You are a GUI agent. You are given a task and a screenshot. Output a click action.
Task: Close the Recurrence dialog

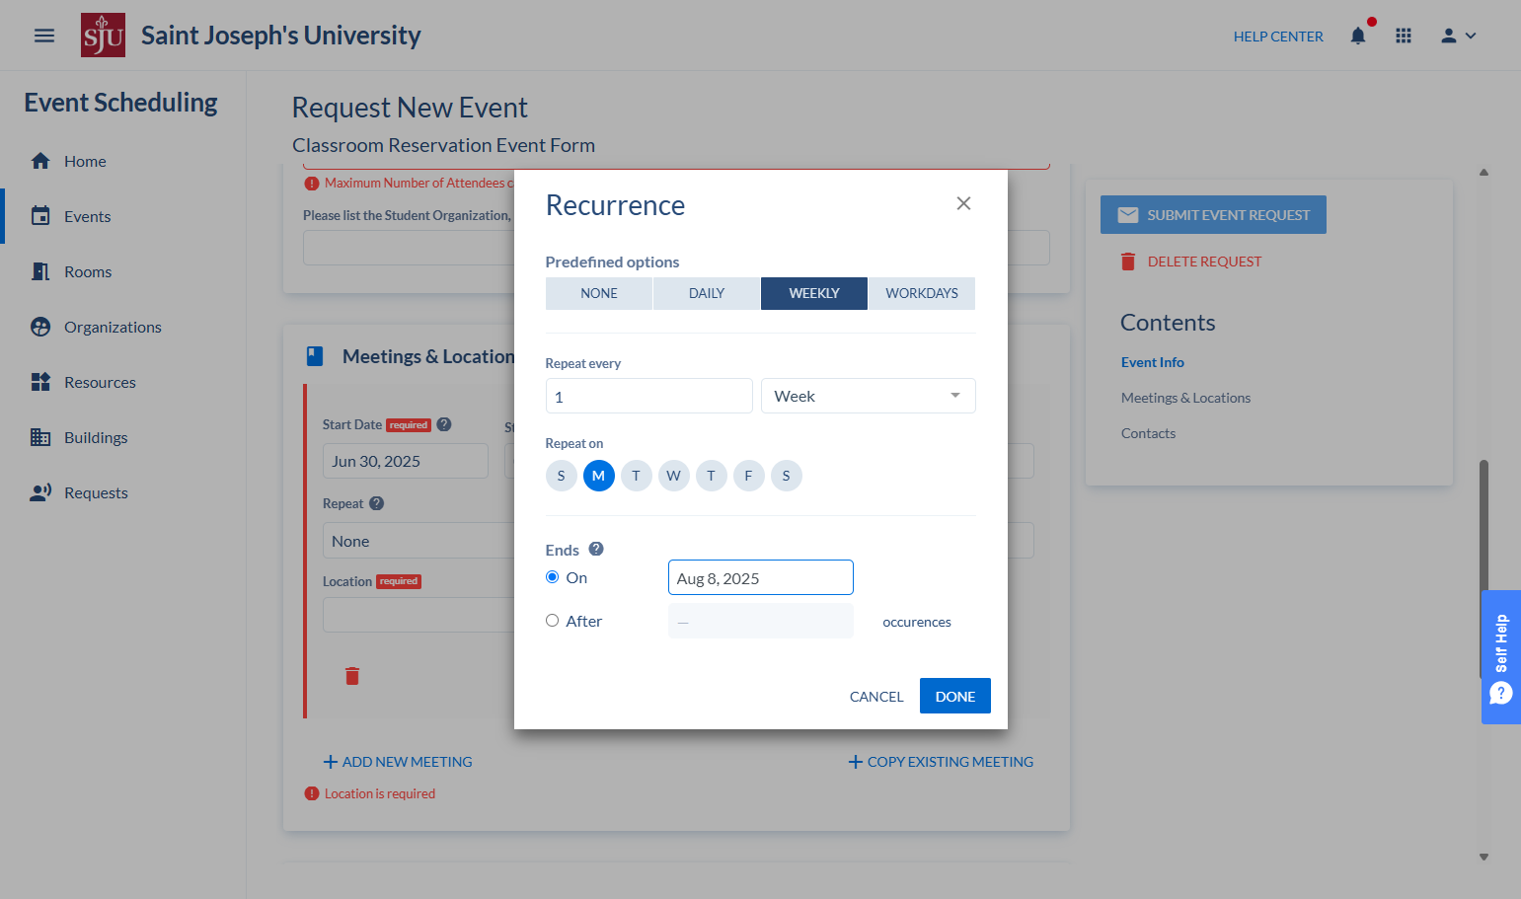click(964, 203)
